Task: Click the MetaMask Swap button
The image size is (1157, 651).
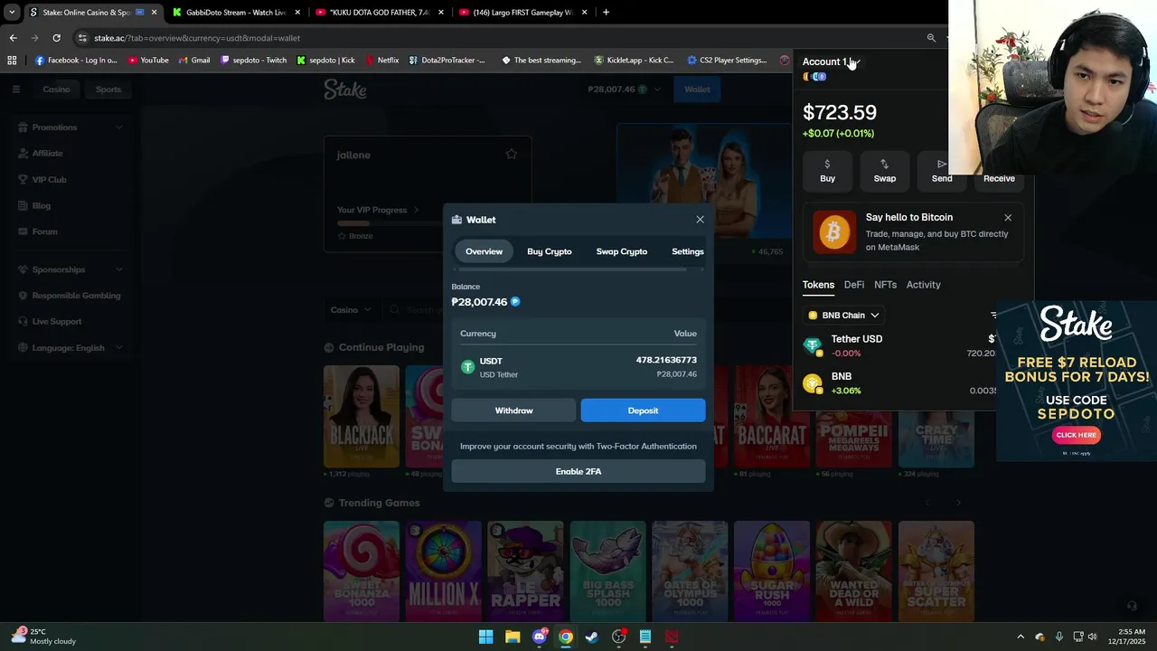Action: tap(884, 170)
